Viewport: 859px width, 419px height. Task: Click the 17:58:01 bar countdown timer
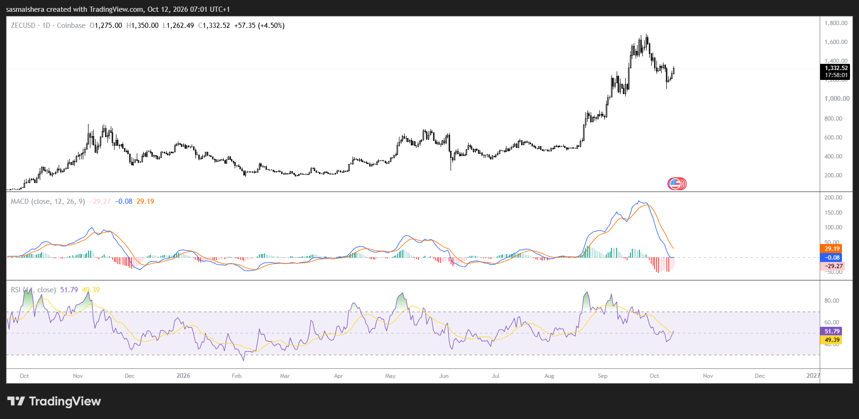(x=835, y=75)
